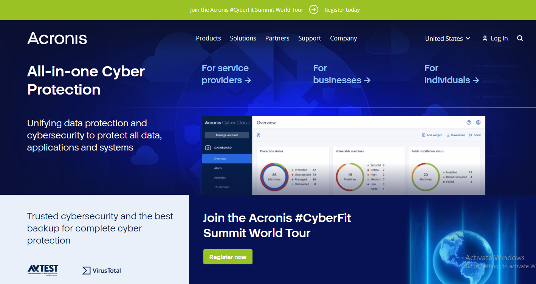The height and width of the screenshot is (284, 536).
Task: Open For service providers link
Action: coord(226,74)
